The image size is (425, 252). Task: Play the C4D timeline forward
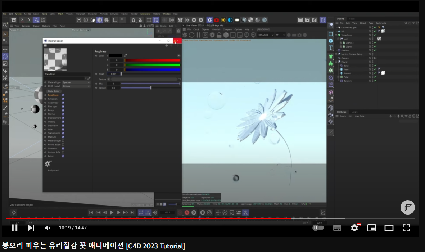112,213
